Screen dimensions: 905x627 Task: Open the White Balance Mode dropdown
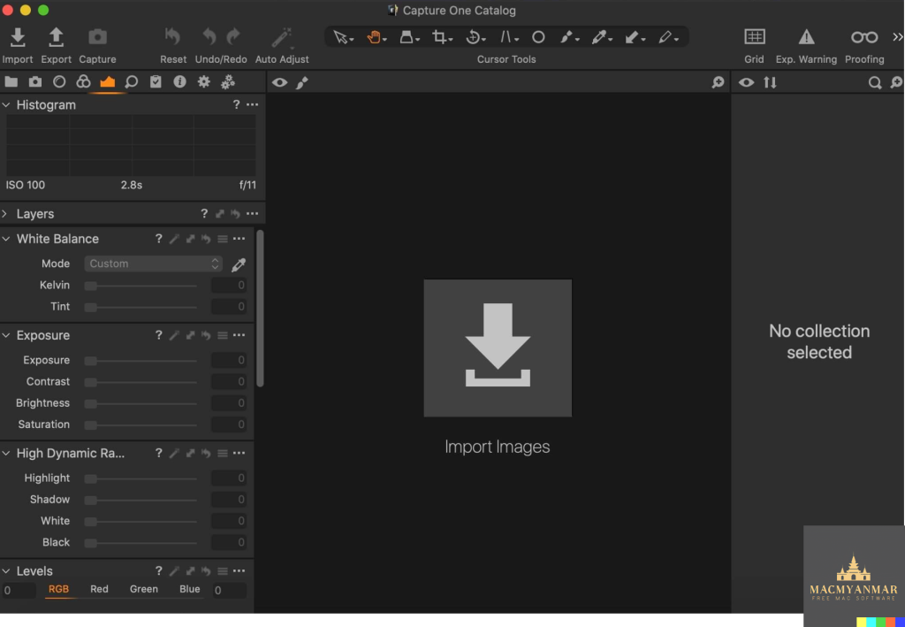[x=153, y=264]
